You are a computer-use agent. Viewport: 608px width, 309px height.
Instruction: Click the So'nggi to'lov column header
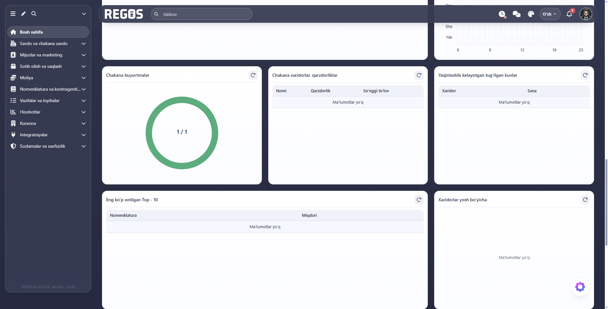(376, 91)
